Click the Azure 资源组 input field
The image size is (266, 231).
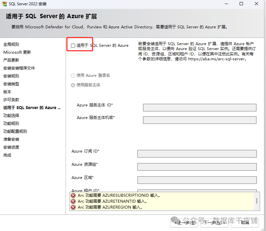click(197, 167)
